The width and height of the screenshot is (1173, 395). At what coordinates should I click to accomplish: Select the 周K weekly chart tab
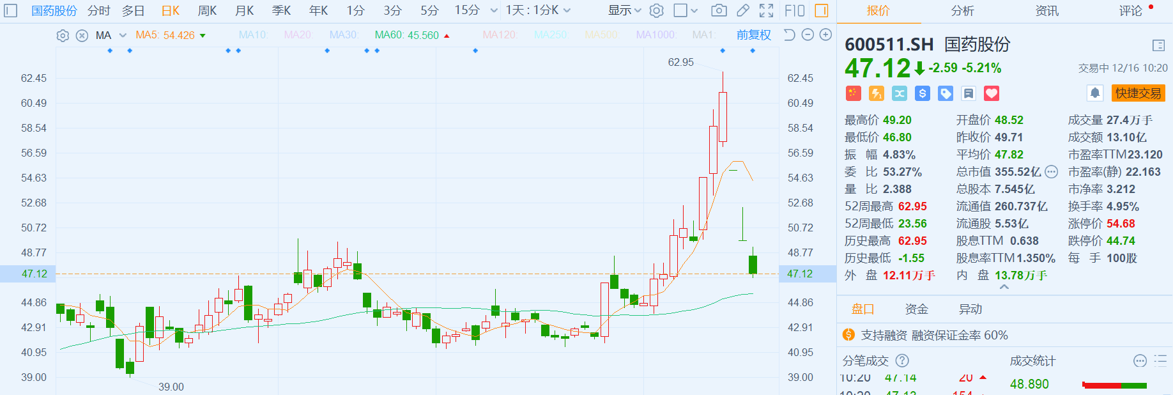(207, 11)
